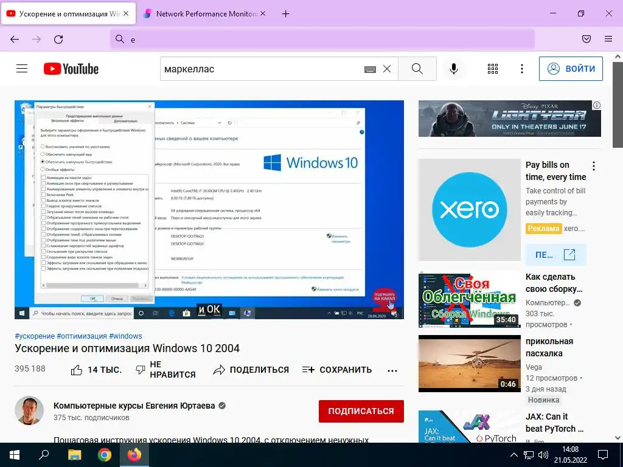
Task: Switch to the Ускорение и оптимизация tab
Action: pos(68,13)
